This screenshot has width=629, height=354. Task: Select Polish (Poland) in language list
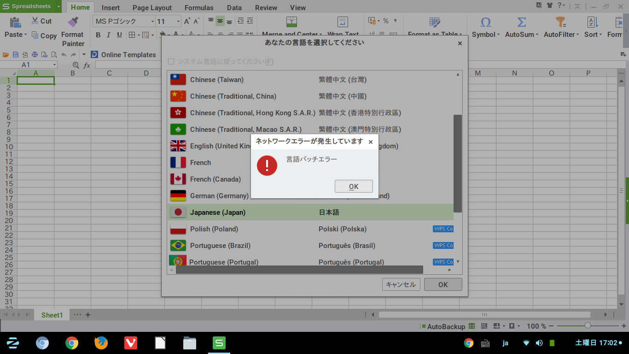[214, 229]
